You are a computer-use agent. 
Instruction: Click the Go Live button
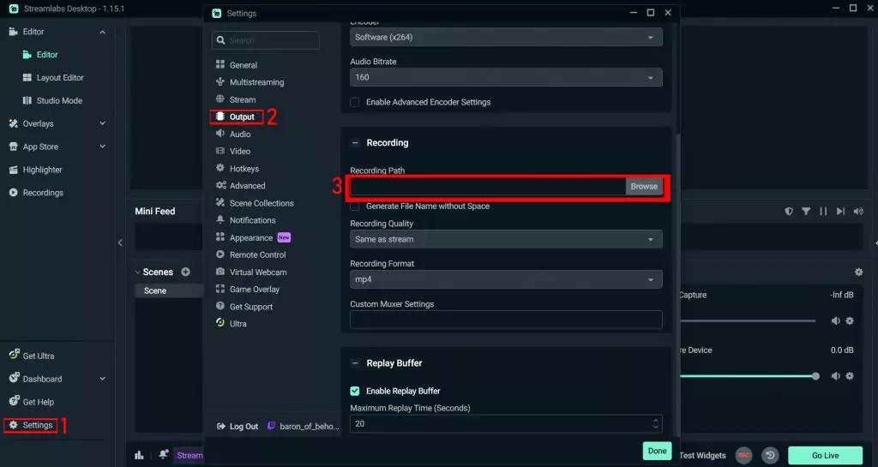point(826,455)
